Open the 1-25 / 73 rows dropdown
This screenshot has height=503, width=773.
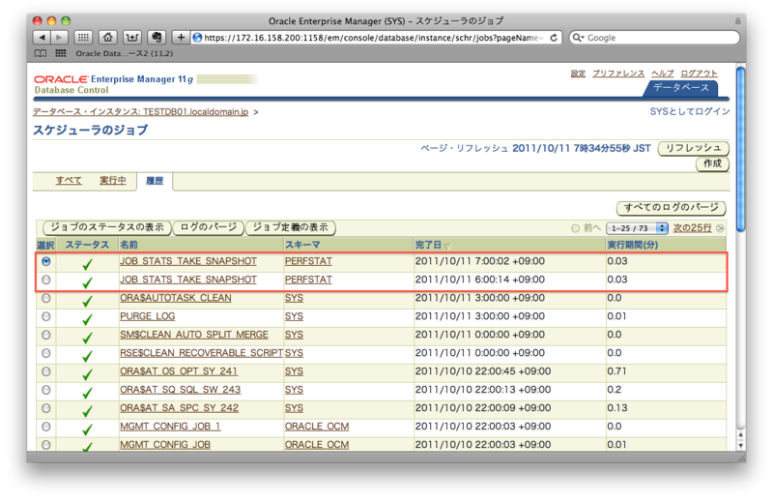click(x=637, y=228)
